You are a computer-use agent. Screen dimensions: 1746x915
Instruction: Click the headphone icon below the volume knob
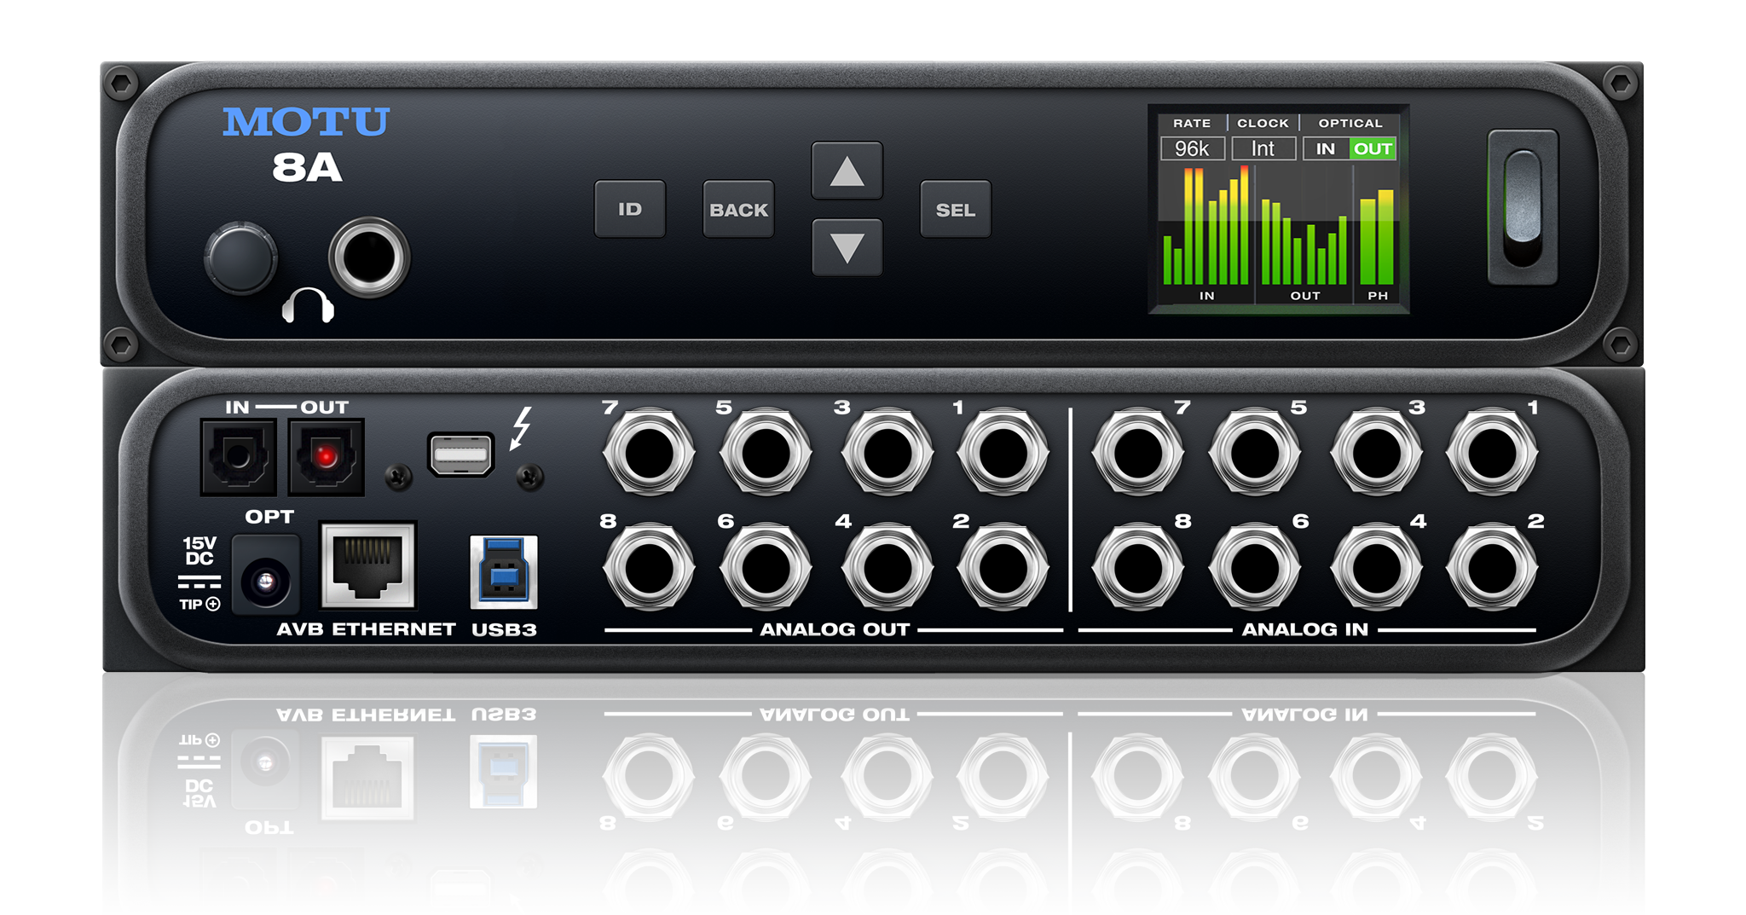point(308,305)
